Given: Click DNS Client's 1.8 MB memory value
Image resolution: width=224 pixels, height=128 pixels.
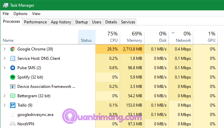Looking at the screenshot, I should [x=136, y=58].
